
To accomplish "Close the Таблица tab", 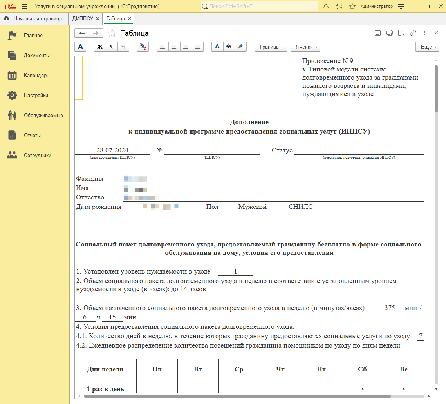I will coord(129,18).
